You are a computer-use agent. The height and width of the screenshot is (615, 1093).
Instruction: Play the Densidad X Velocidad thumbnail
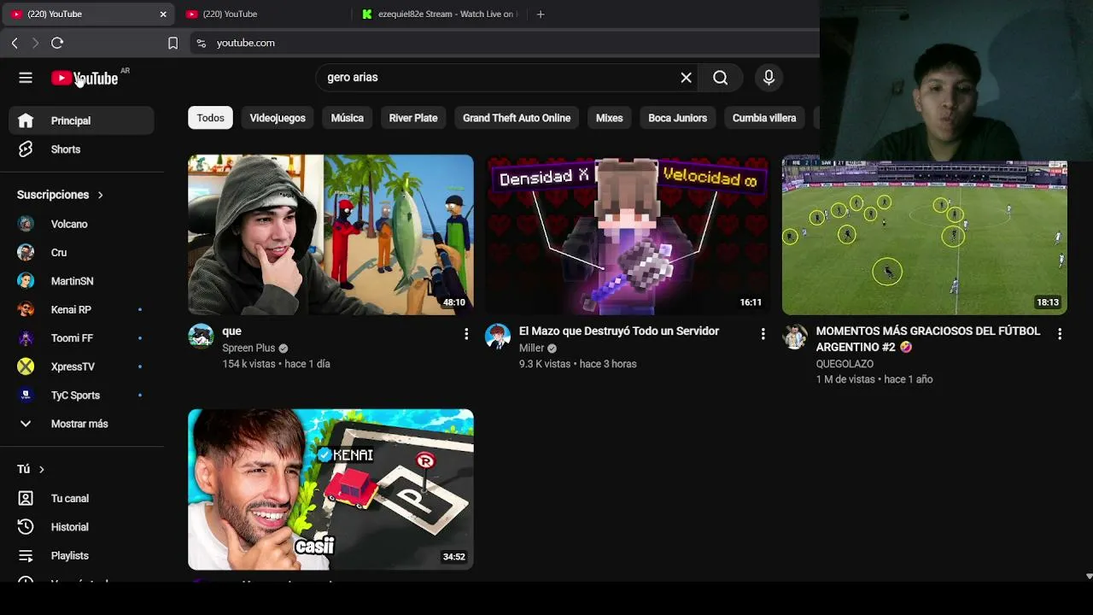(628, 235)
